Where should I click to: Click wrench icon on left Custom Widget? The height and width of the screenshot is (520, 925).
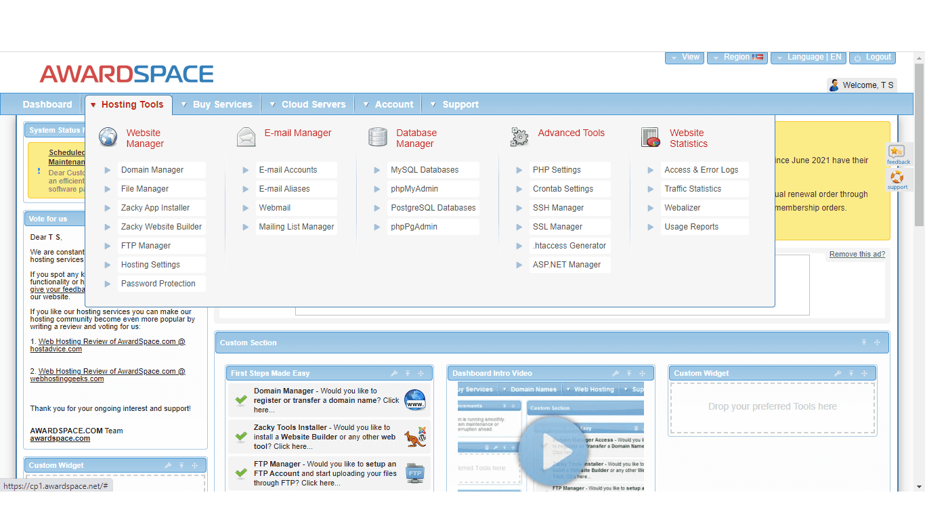(168, 466)
